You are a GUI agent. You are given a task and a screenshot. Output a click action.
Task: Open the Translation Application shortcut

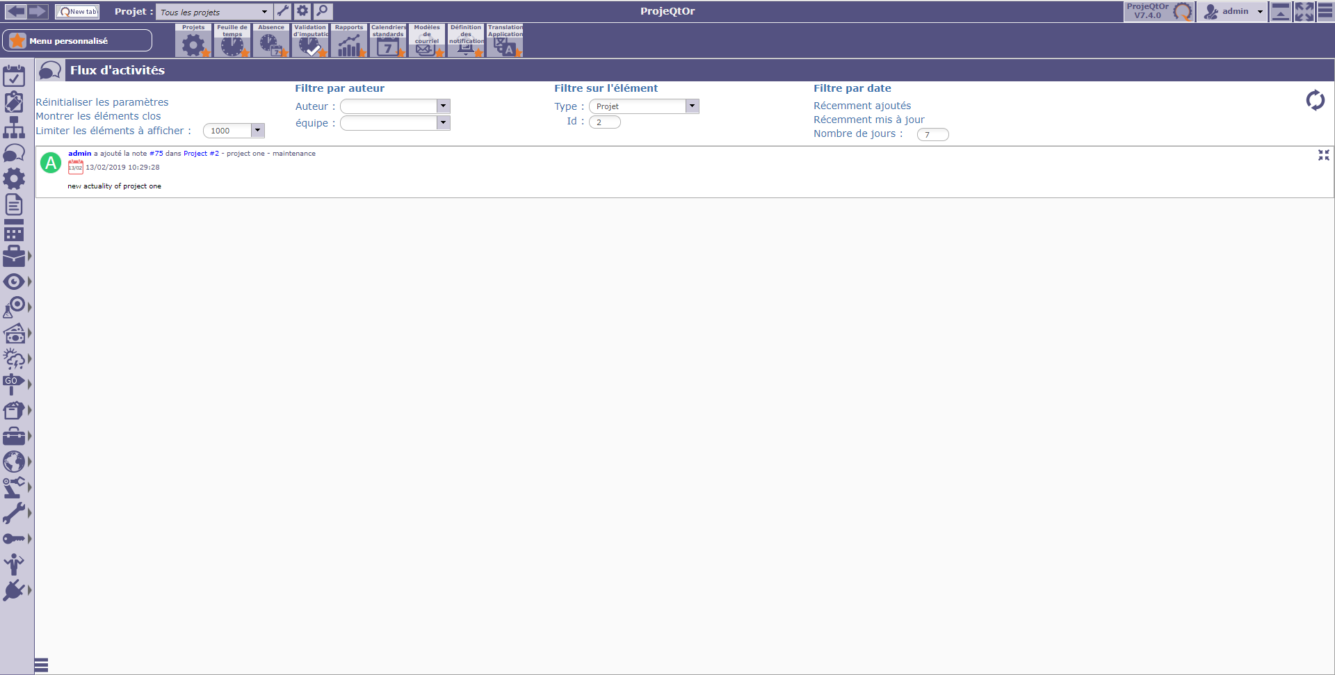click(x=505, y=41)
